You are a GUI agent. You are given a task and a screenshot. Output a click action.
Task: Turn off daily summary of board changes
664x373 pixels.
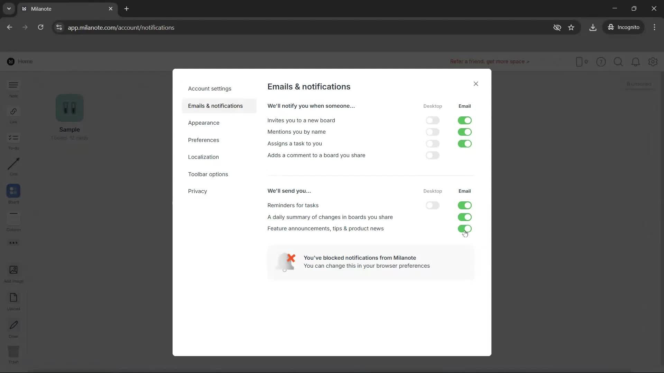coord(464,217)
